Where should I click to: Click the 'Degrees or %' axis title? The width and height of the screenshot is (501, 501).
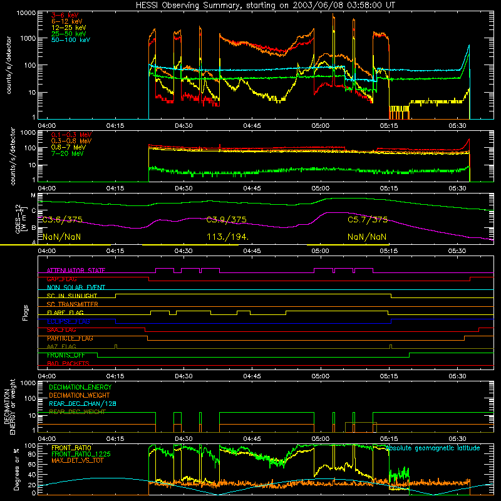(x=16, y=469)
